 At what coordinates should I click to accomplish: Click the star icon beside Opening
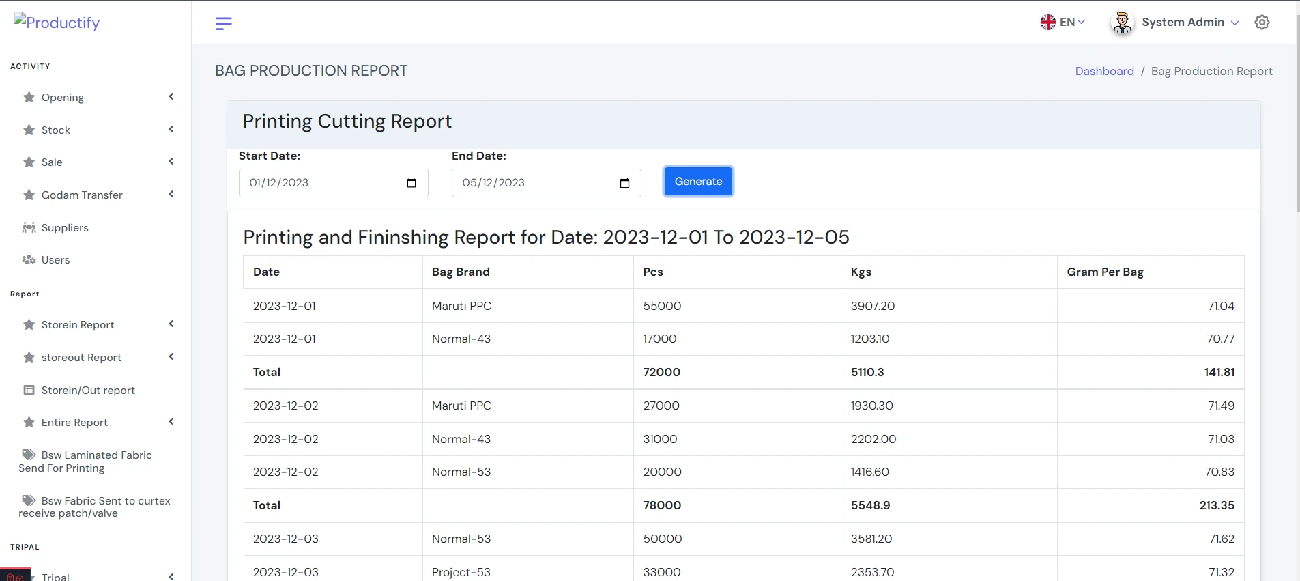coord(29,97)
